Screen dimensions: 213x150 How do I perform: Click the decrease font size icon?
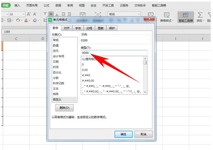[x=35, y=14]
